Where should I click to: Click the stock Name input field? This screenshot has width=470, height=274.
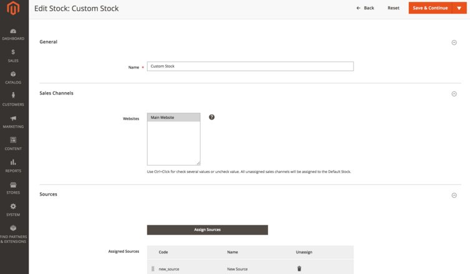[250, 66]
